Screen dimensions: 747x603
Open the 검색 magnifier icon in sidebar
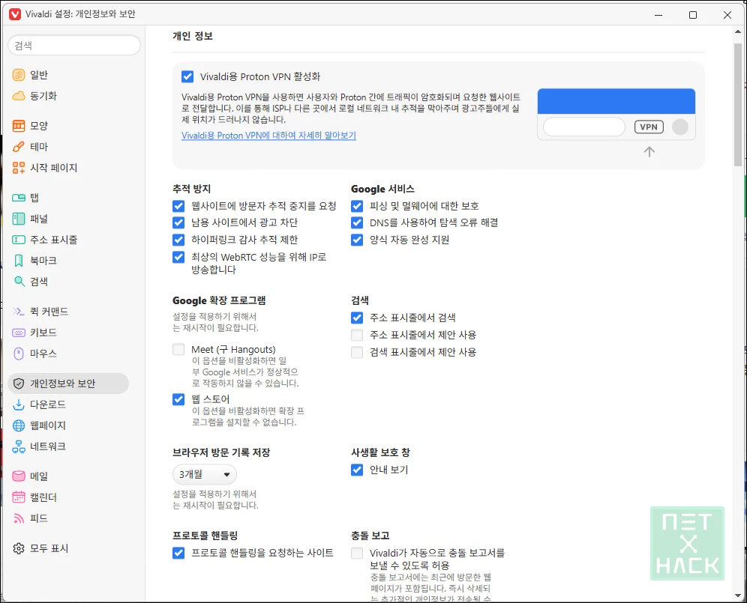point(19,281)
